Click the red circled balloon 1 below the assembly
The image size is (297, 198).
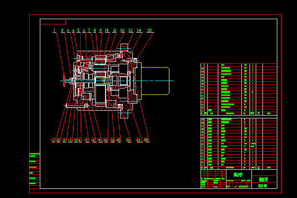54,140
